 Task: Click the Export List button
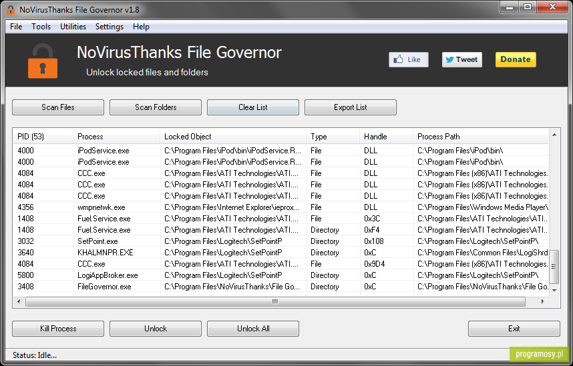351,107
